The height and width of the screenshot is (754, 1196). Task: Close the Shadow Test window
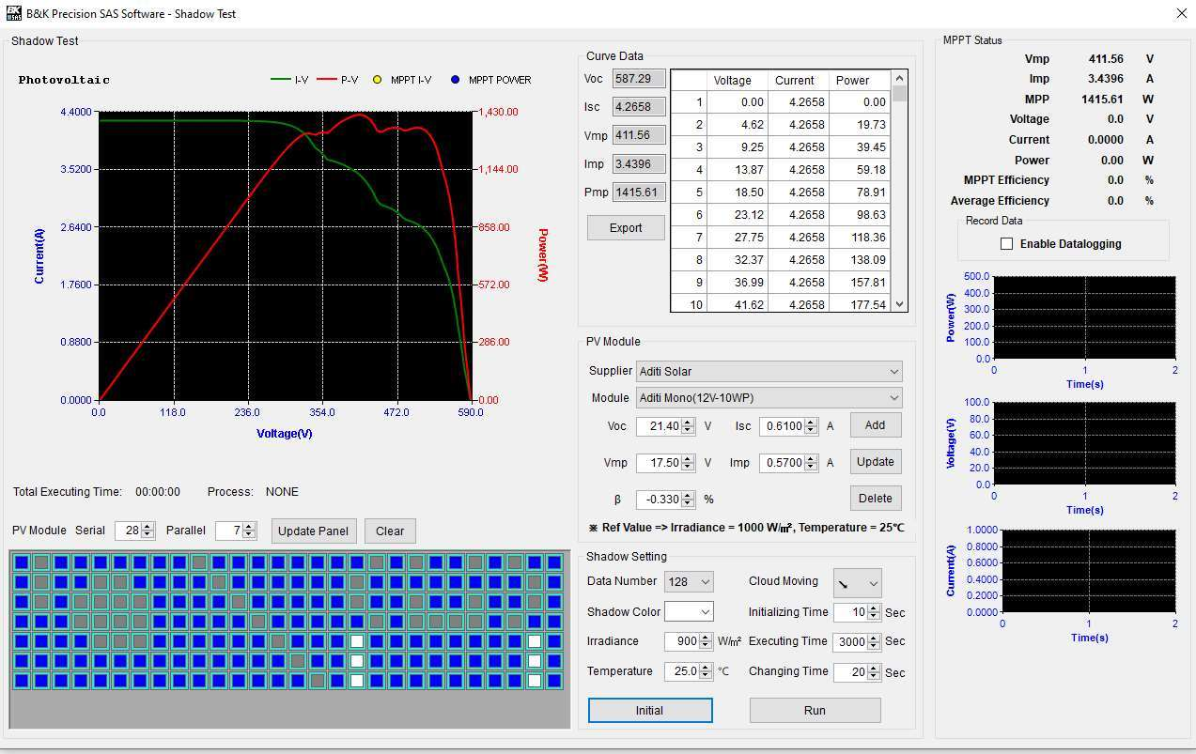tap(1181, 13)
